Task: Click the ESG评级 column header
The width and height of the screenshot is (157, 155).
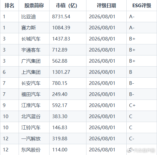Action: [x=142, y=5]
